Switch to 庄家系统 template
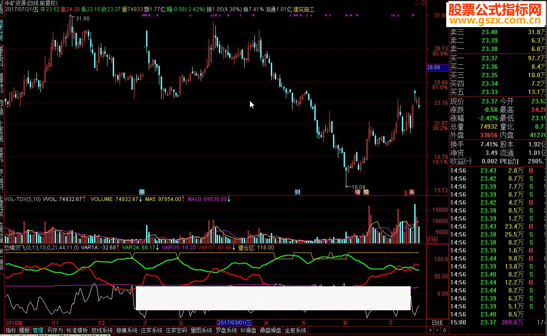Screen dimensions: 547x336 [x=151, y=330]
